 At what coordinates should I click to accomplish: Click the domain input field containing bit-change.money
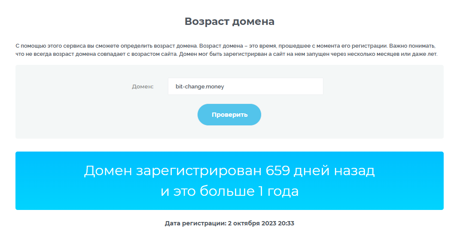click(245, 86)
